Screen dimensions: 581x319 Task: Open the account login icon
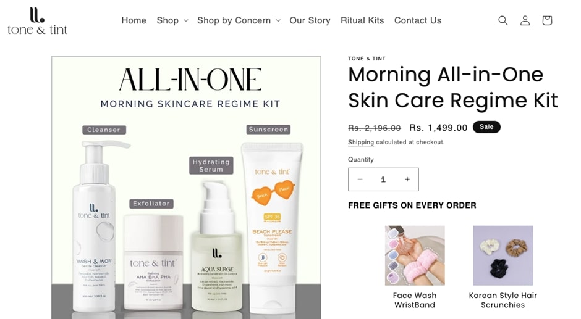[x=525, y=20]
